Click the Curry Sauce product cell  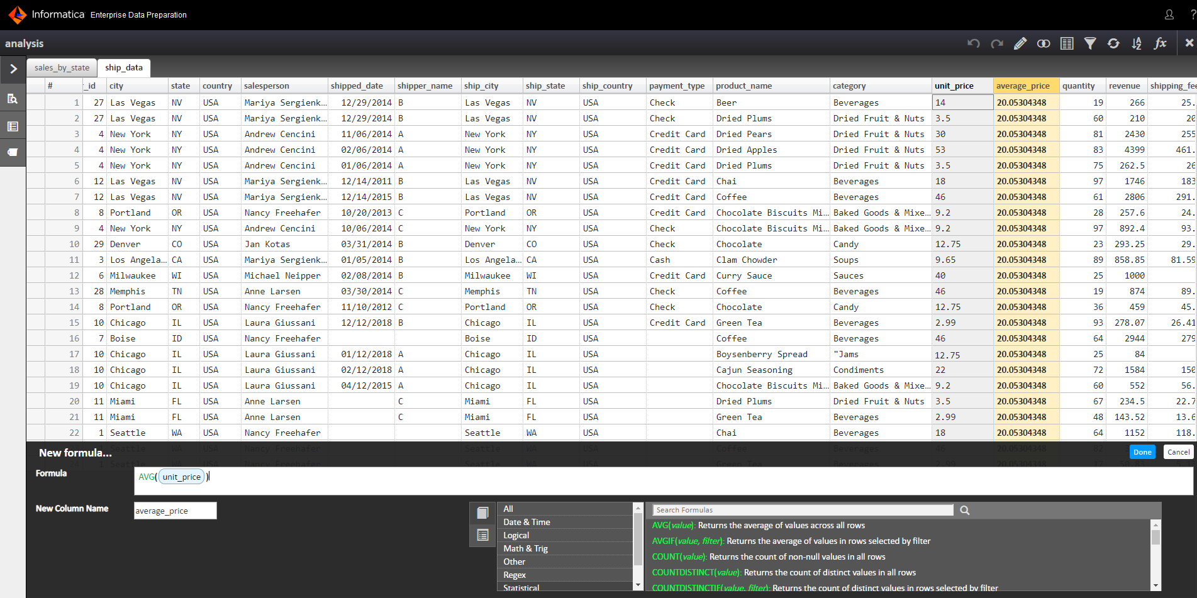771,275
